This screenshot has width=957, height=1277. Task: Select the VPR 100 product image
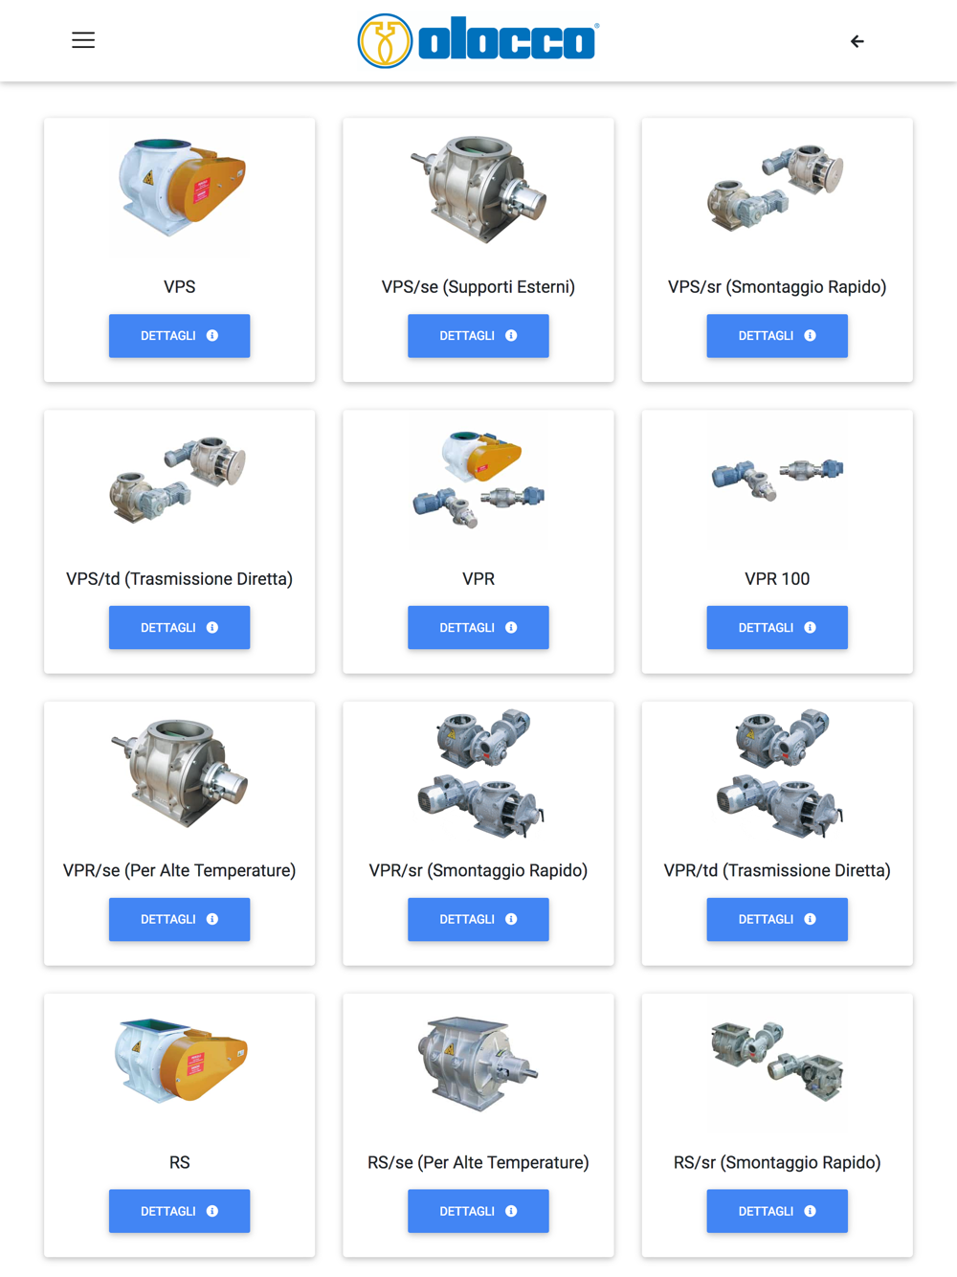pos(777,480)
